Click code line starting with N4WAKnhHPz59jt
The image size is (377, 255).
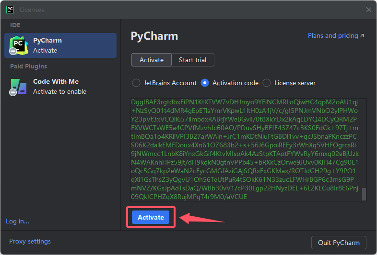point(245,162)
